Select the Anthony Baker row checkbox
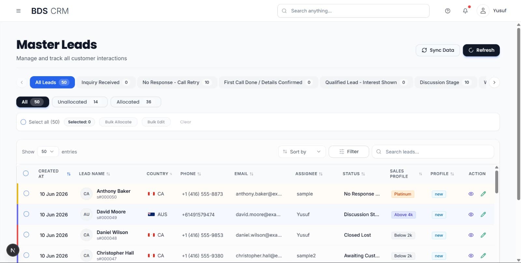This screenshot has height=263, width=521. 26,193
